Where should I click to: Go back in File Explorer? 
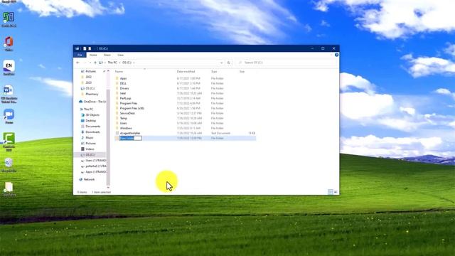click(x=77, y=63)
